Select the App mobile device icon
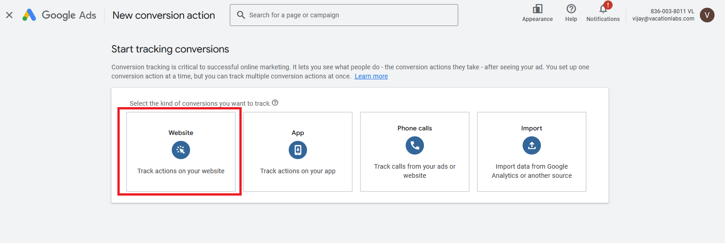 (x=298, y=150)
